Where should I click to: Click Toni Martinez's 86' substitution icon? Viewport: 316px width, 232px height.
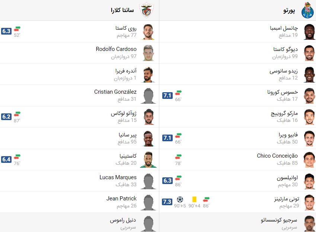(206, 199)
